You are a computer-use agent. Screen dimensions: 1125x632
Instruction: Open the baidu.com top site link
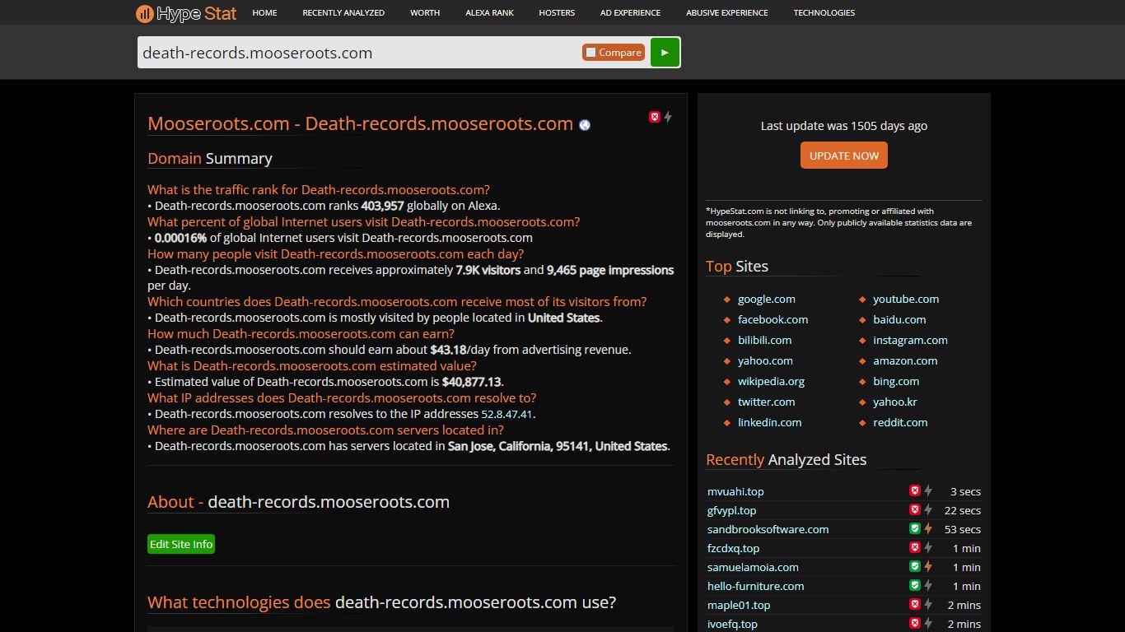[899, 319]
